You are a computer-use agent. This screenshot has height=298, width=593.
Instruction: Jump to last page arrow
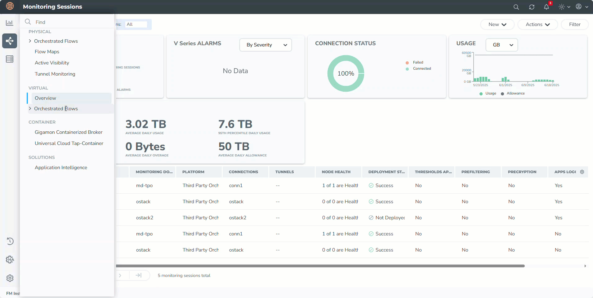tap(139, 275)
